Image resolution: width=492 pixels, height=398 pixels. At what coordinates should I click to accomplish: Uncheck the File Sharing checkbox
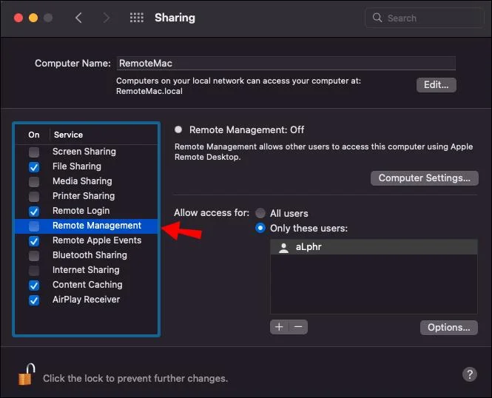[x=34, y=166]
